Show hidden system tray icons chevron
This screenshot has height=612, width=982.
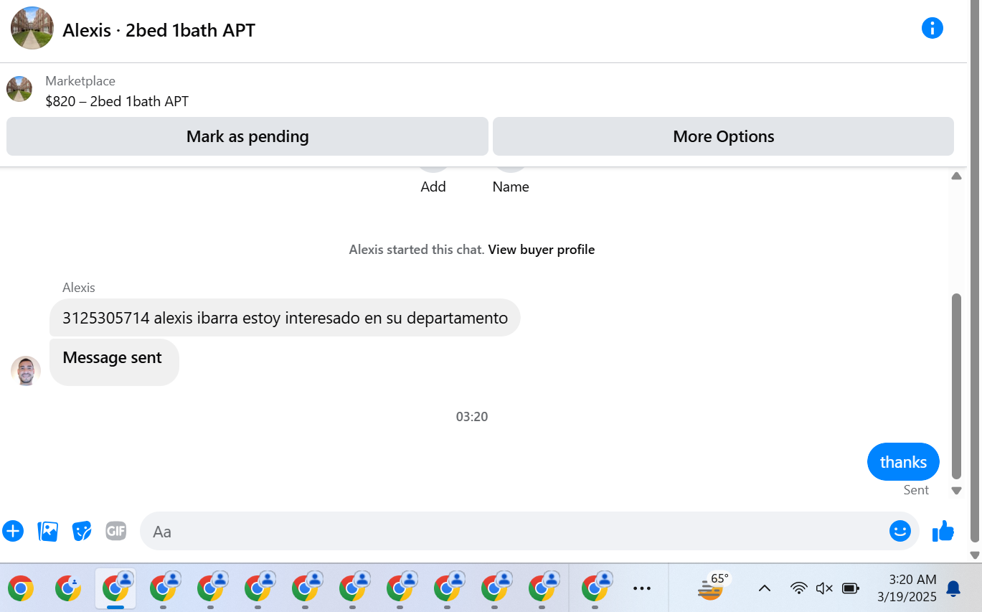pyautogui.click(x=765, y=588)
